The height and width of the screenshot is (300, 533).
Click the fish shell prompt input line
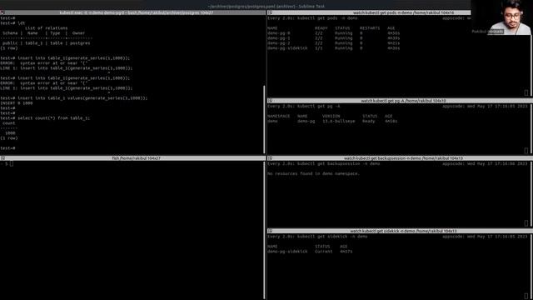[x=132, y=164]
